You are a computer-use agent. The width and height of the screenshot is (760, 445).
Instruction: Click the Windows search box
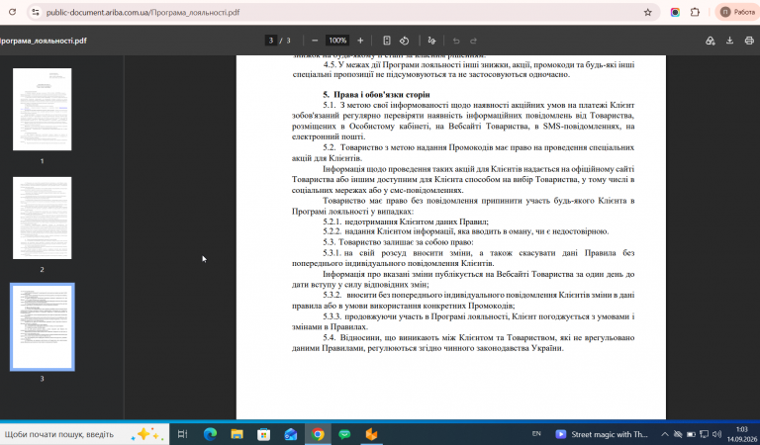pos(84,434)
